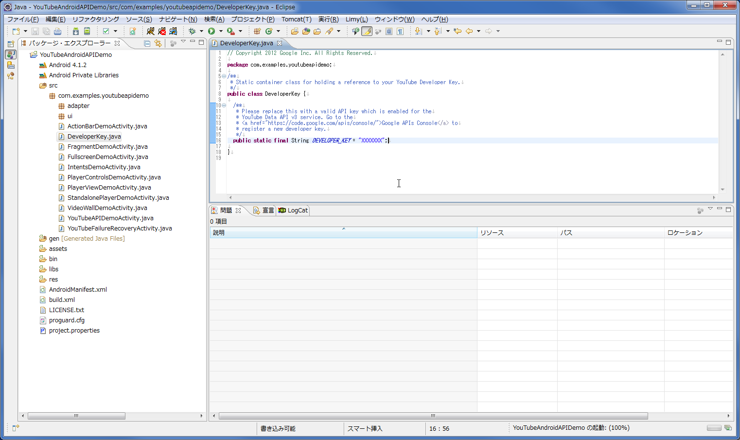The width and height of the screenshot is (740, 440).
Task: Click the ロケーション column header
Action: [x=699, y=233]
